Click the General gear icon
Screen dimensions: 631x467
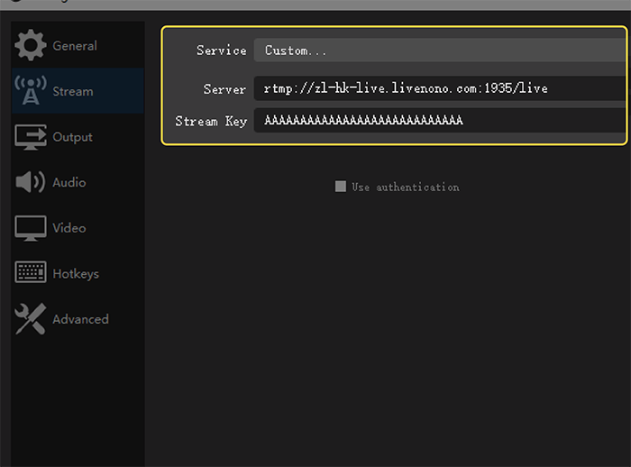coord(31,46)
